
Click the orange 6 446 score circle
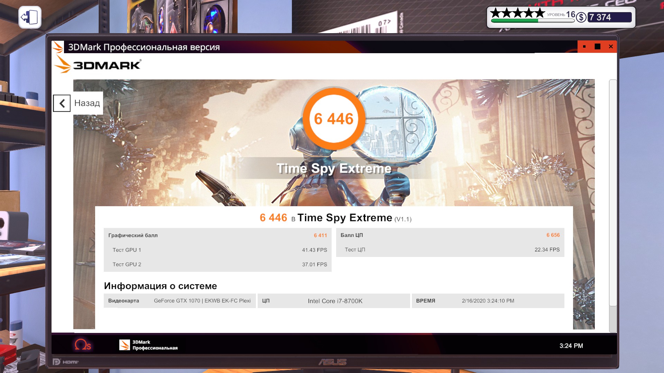[334, 119]
